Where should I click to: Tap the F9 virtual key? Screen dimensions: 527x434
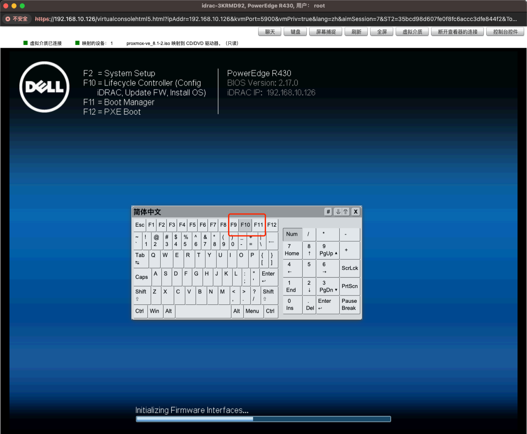233,225
